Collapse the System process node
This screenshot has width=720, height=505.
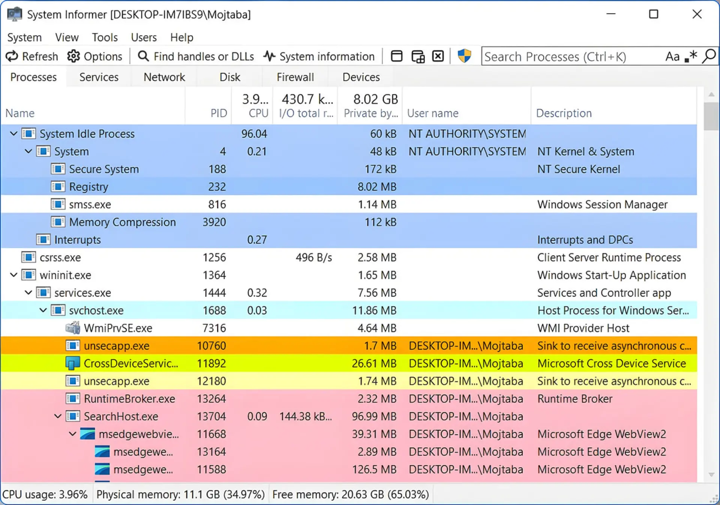28,151
